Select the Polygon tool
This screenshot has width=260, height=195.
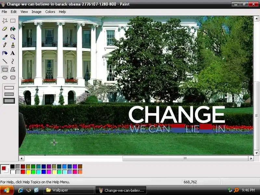(x=13, y=70)
